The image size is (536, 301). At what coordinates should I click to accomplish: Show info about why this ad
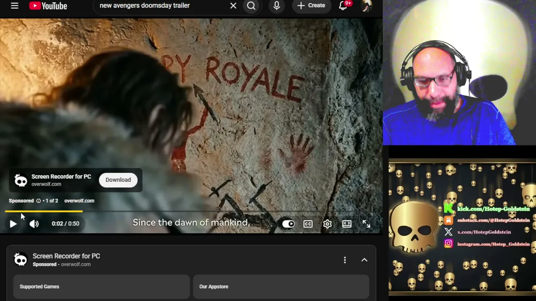click(x=39, y=201)
